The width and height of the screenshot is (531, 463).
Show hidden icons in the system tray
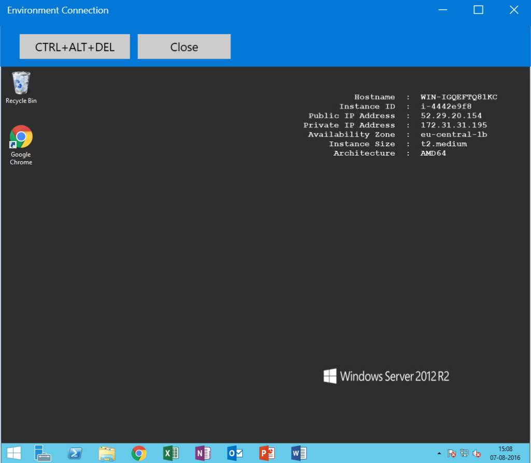click(x=439, y=453)
